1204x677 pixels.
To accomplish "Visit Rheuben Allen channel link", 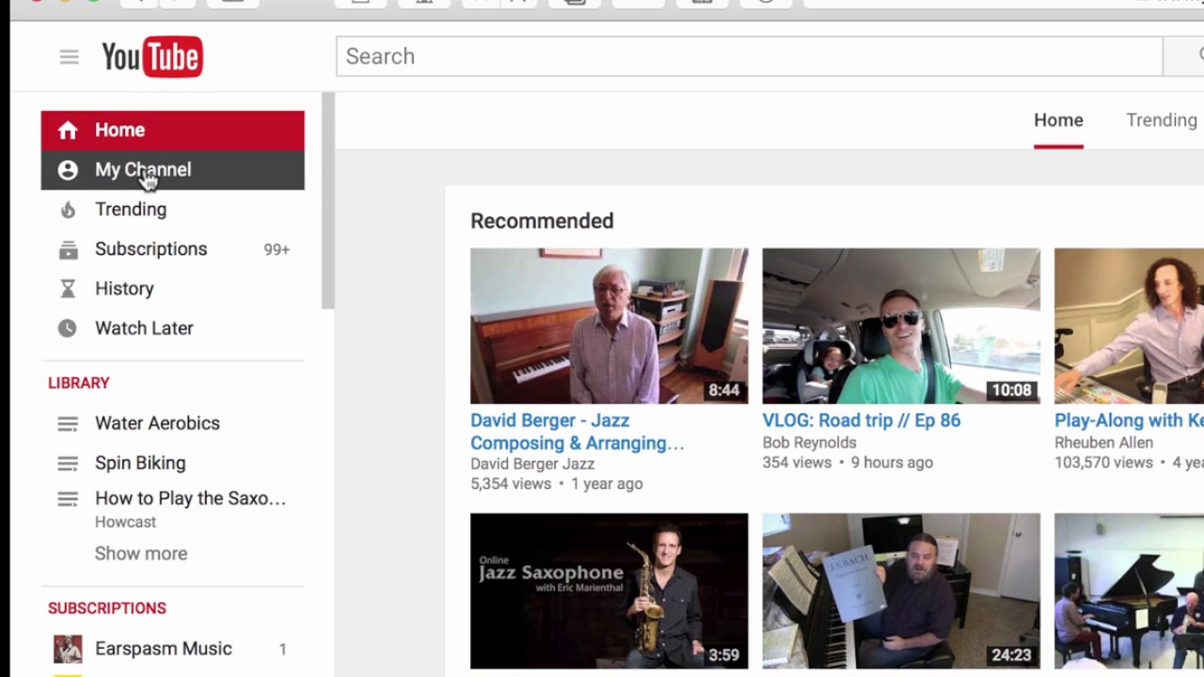I will point(1103,442).
